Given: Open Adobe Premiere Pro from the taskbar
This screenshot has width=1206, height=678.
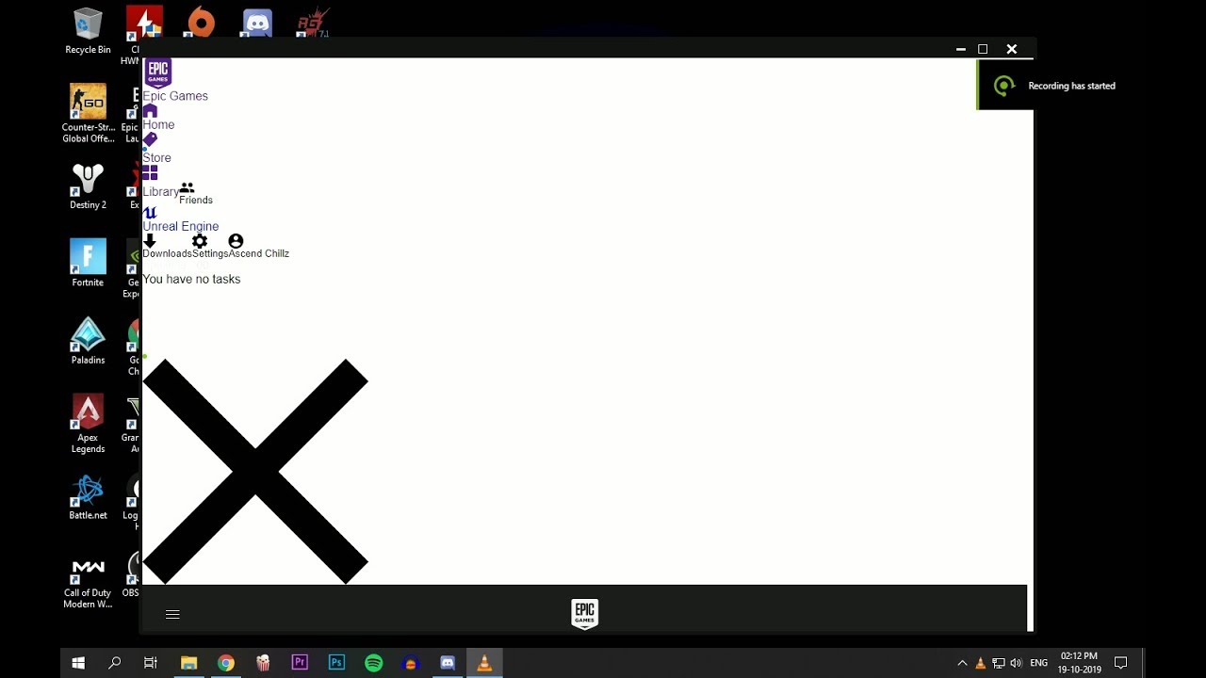Looking at the screenshot, I should pyautogui.click(x=300, y=663).
